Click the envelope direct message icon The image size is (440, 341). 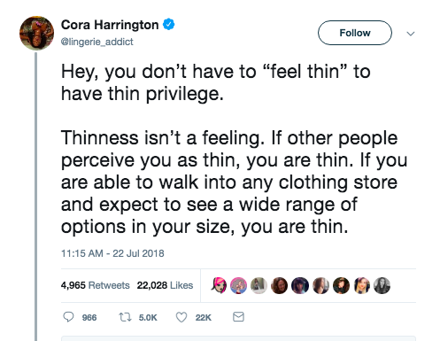238,317
